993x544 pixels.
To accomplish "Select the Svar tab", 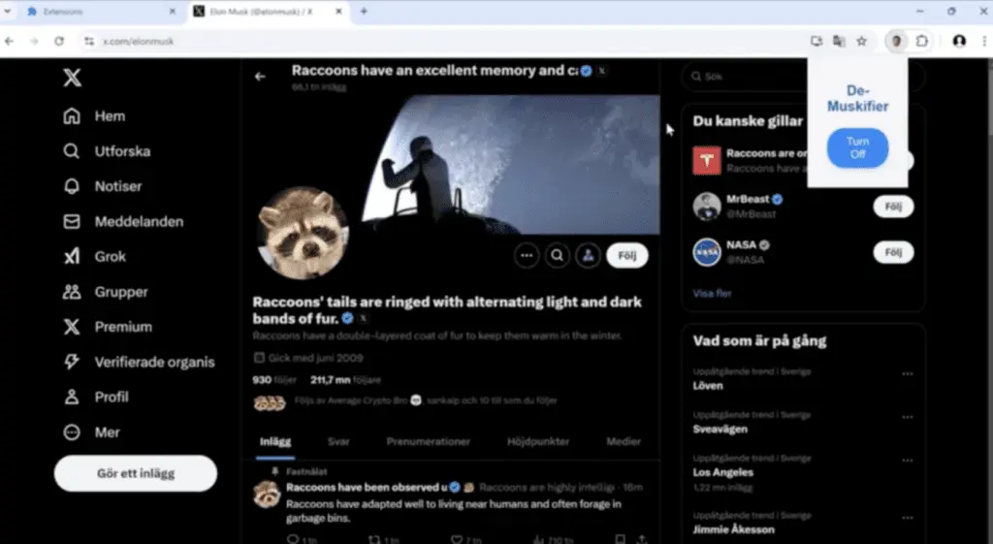I will point(338,441).
